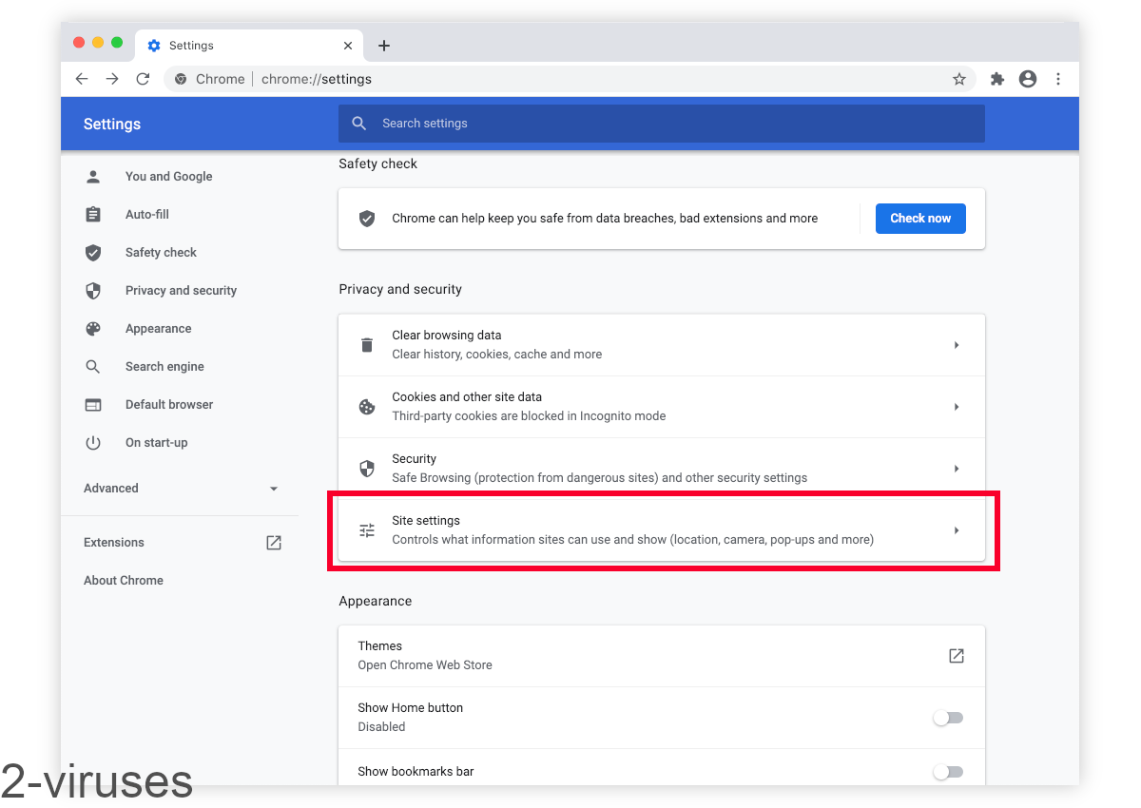Expand the Advanced section in sidebar

181,489
